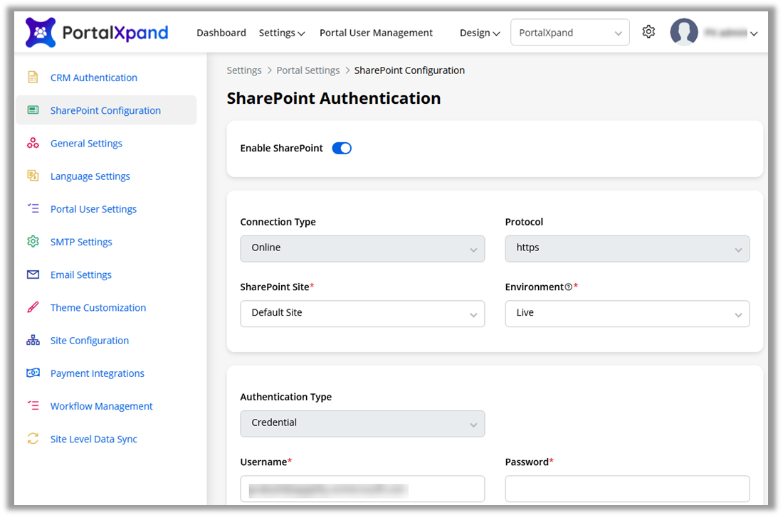
Task: Open the SharePoint Site dropdown
Action: click(362, 313)
